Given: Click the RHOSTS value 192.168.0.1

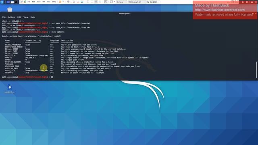Looking at the screenshot, I should pyautogui.click(x=31, y=58).
